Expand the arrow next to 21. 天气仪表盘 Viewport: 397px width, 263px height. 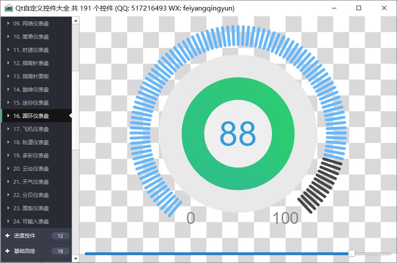pyautogui.click(x=8, y=182)
